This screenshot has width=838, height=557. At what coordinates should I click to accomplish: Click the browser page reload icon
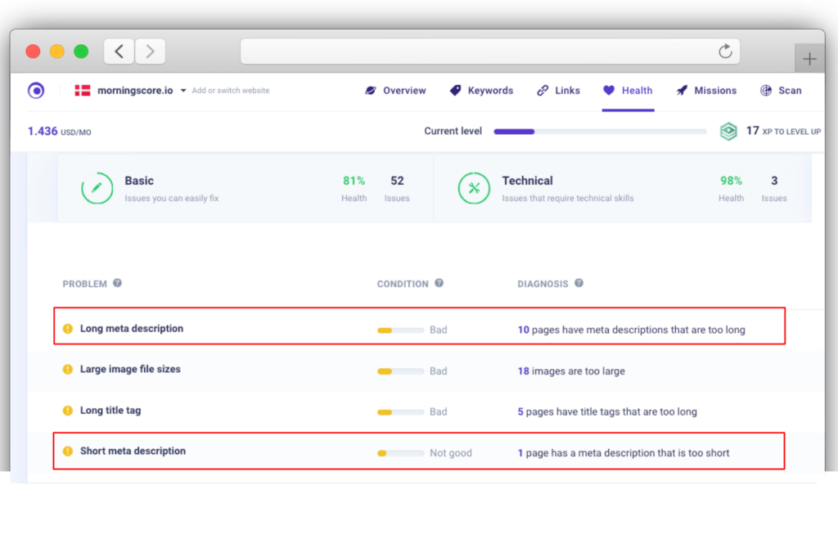coord(726,51)
